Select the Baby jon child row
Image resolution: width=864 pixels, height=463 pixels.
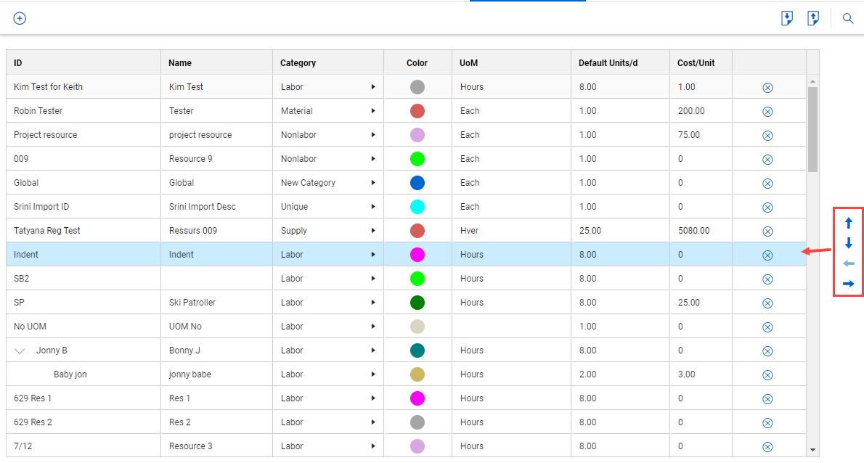click(x=406, y=374)
